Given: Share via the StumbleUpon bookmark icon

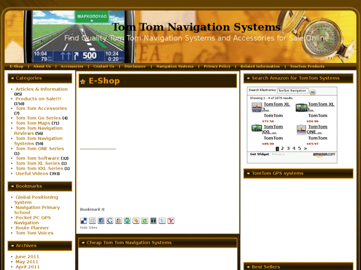Looking at the screenshot, I should 127,220.
